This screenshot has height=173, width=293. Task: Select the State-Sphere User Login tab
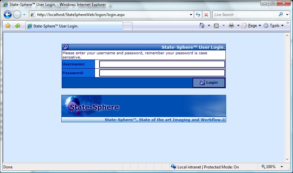[x=74, y=26]
